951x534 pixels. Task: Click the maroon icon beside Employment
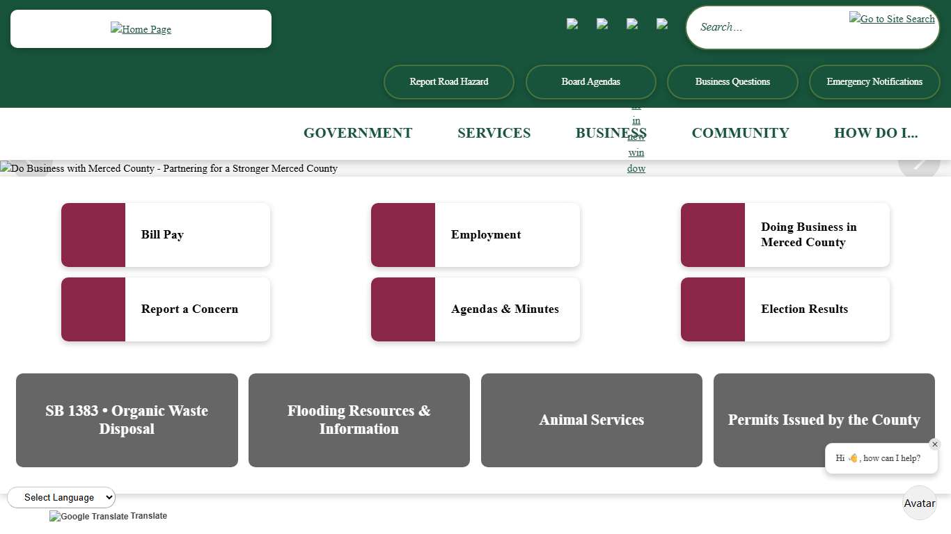403,235
